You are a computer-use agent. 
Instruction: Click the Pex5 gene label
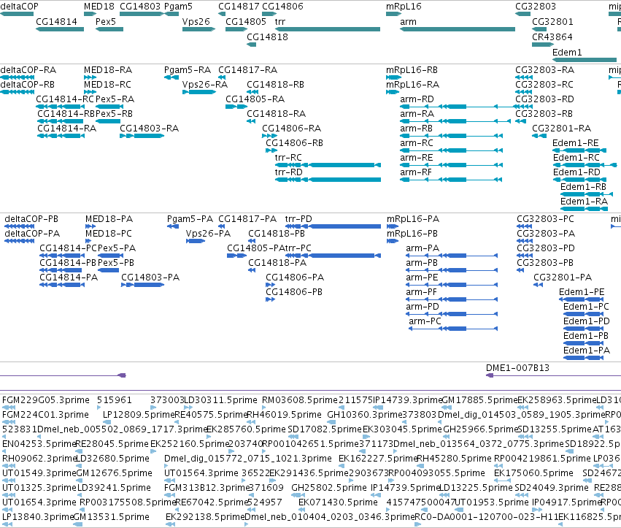105,21
